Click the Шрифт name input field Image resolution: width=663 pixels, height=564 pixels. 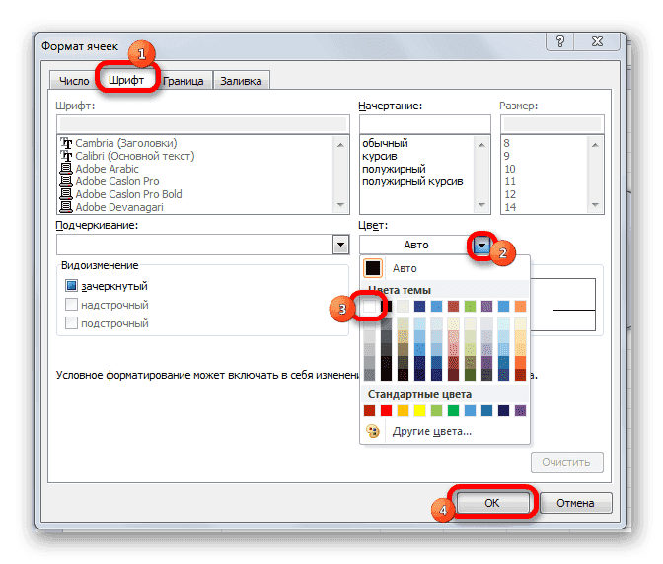point(203,124)
